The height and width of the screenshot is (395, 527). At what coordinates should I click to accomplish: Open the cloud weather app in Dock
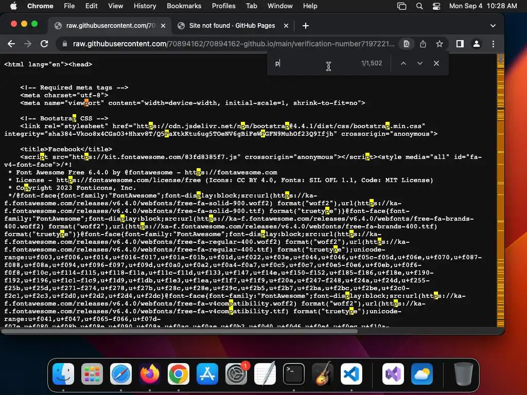(422, 374)
